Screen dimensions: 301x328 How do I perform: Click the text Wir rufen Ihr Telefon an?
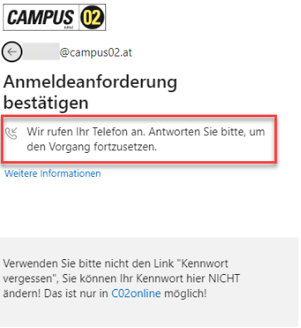point(86,132)
